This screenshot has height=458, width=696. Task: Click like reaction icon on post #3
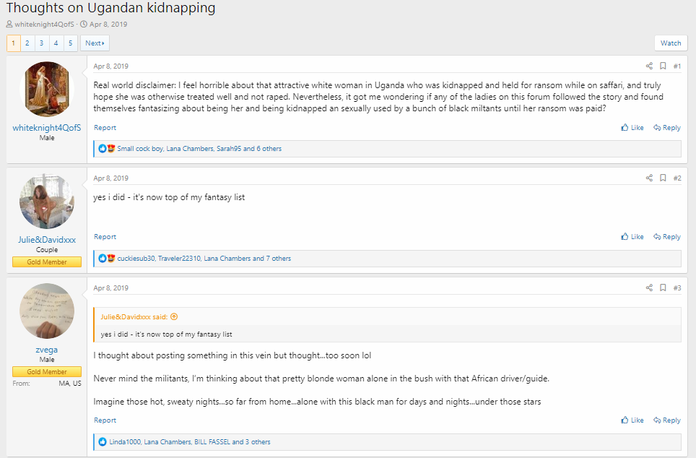click(103, 442)
